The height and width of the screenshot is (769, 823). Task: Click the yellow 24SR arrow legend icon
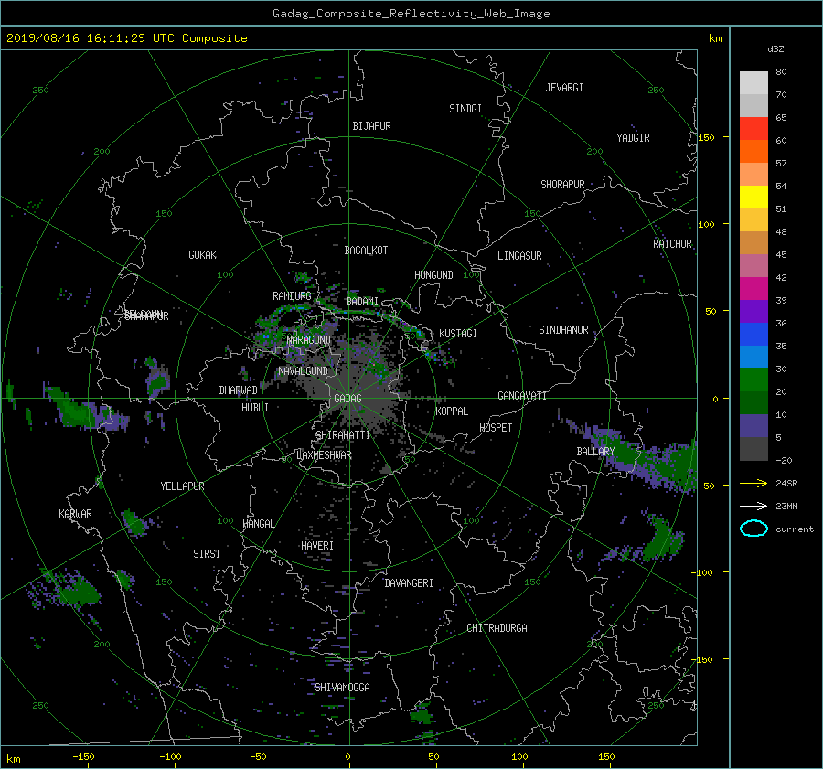[x=754, y=483]
